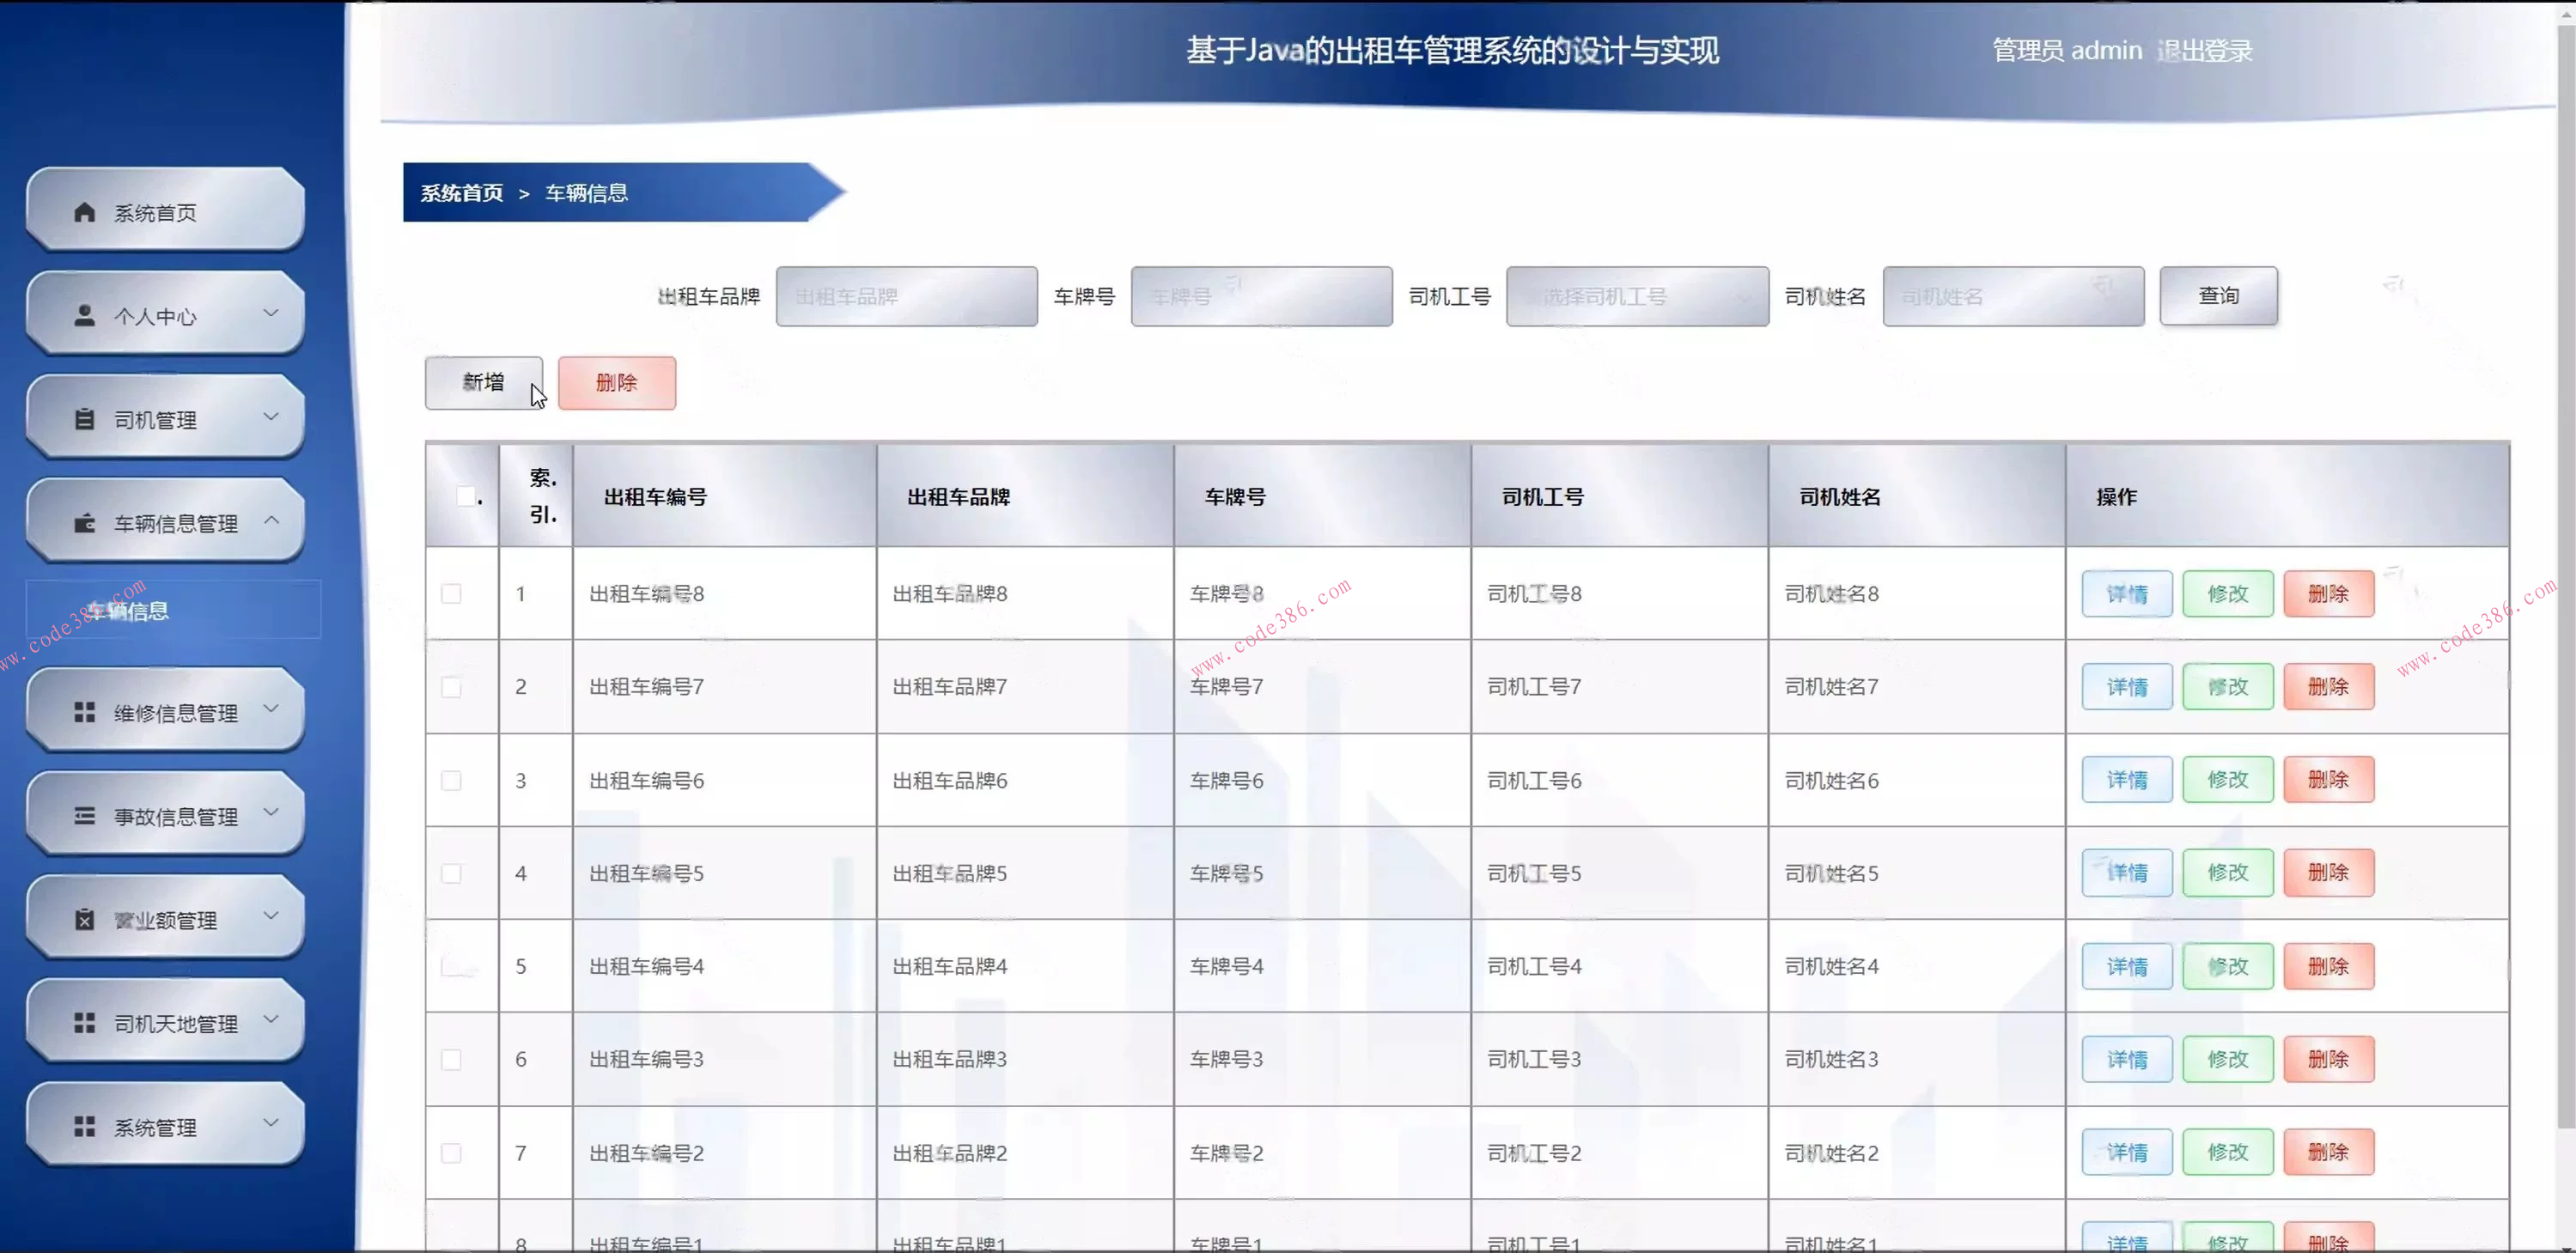
Task: Open the 选择司机工号 dropdown
Action: 1636,296
